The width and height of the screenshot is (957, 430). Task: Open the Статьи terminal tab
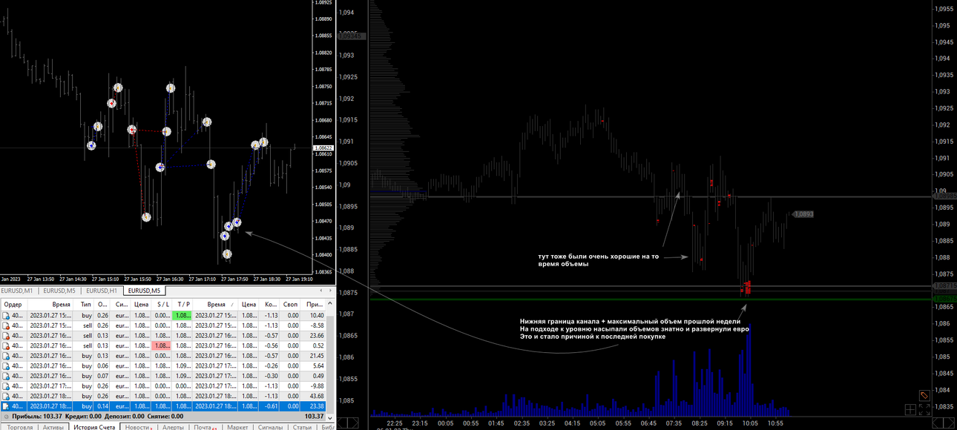(302, 427)
